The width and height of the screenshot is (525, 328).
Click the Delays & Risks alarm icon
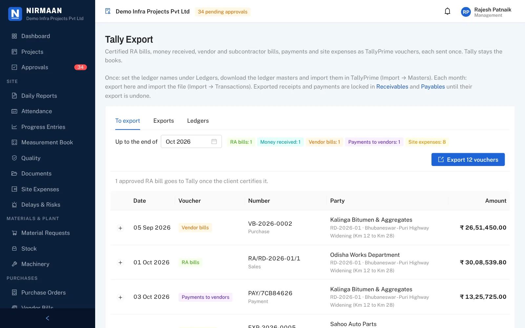coord(14,205)
